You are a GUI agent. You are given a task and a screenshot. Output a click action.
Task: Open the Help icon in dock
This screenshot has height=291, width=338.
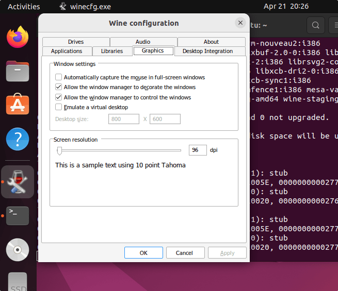pos(18,139)
